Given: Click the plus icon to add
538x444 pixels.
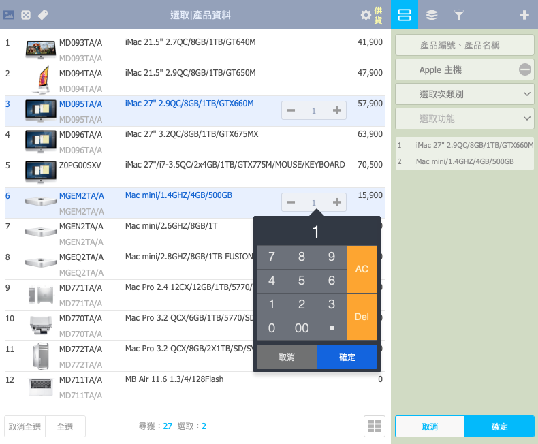Looking at the screenshot, I should (x=524, y=15).
